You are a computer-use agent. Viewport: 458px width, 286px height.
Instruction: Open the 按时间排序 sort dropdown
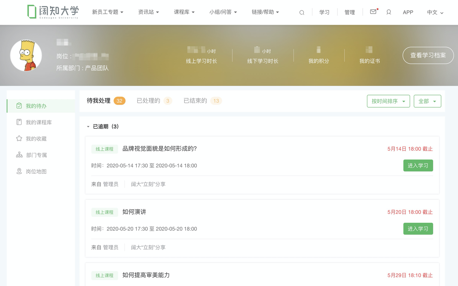tap(388, 101)
